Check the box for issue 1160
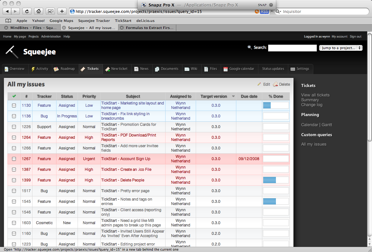372x252 pixels. click(x=14, y=234)
